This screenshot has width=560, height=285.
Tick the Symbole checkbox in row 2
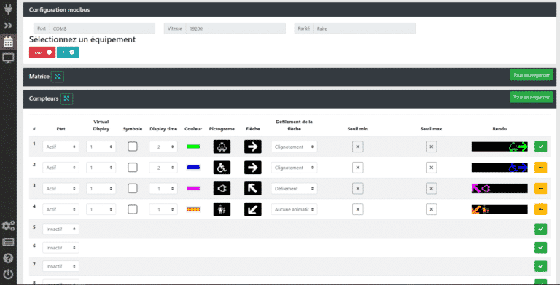pos(133,168)
